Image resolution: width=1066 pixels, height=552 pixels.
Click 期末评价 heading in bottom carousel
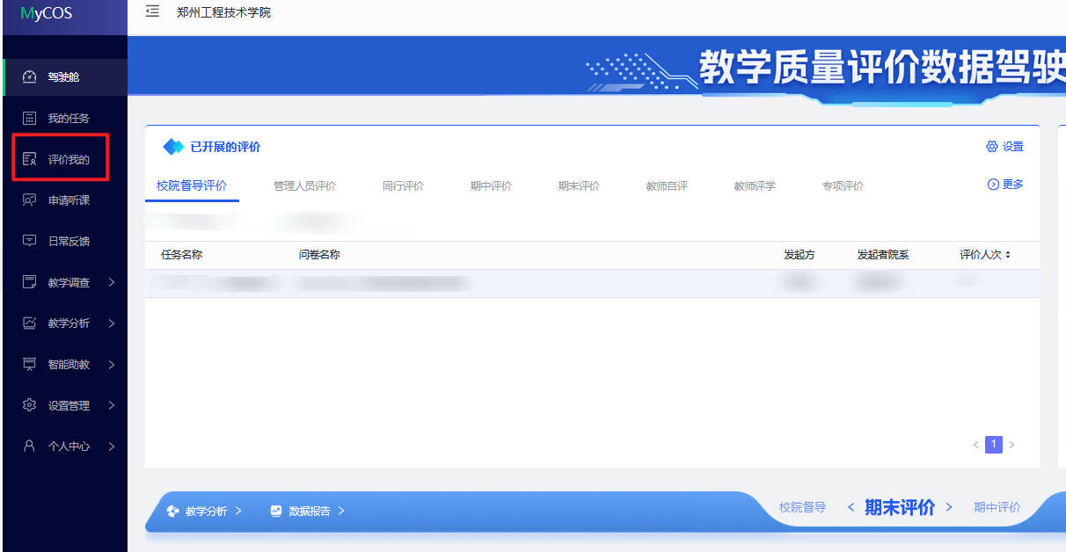tap(900, 507)
